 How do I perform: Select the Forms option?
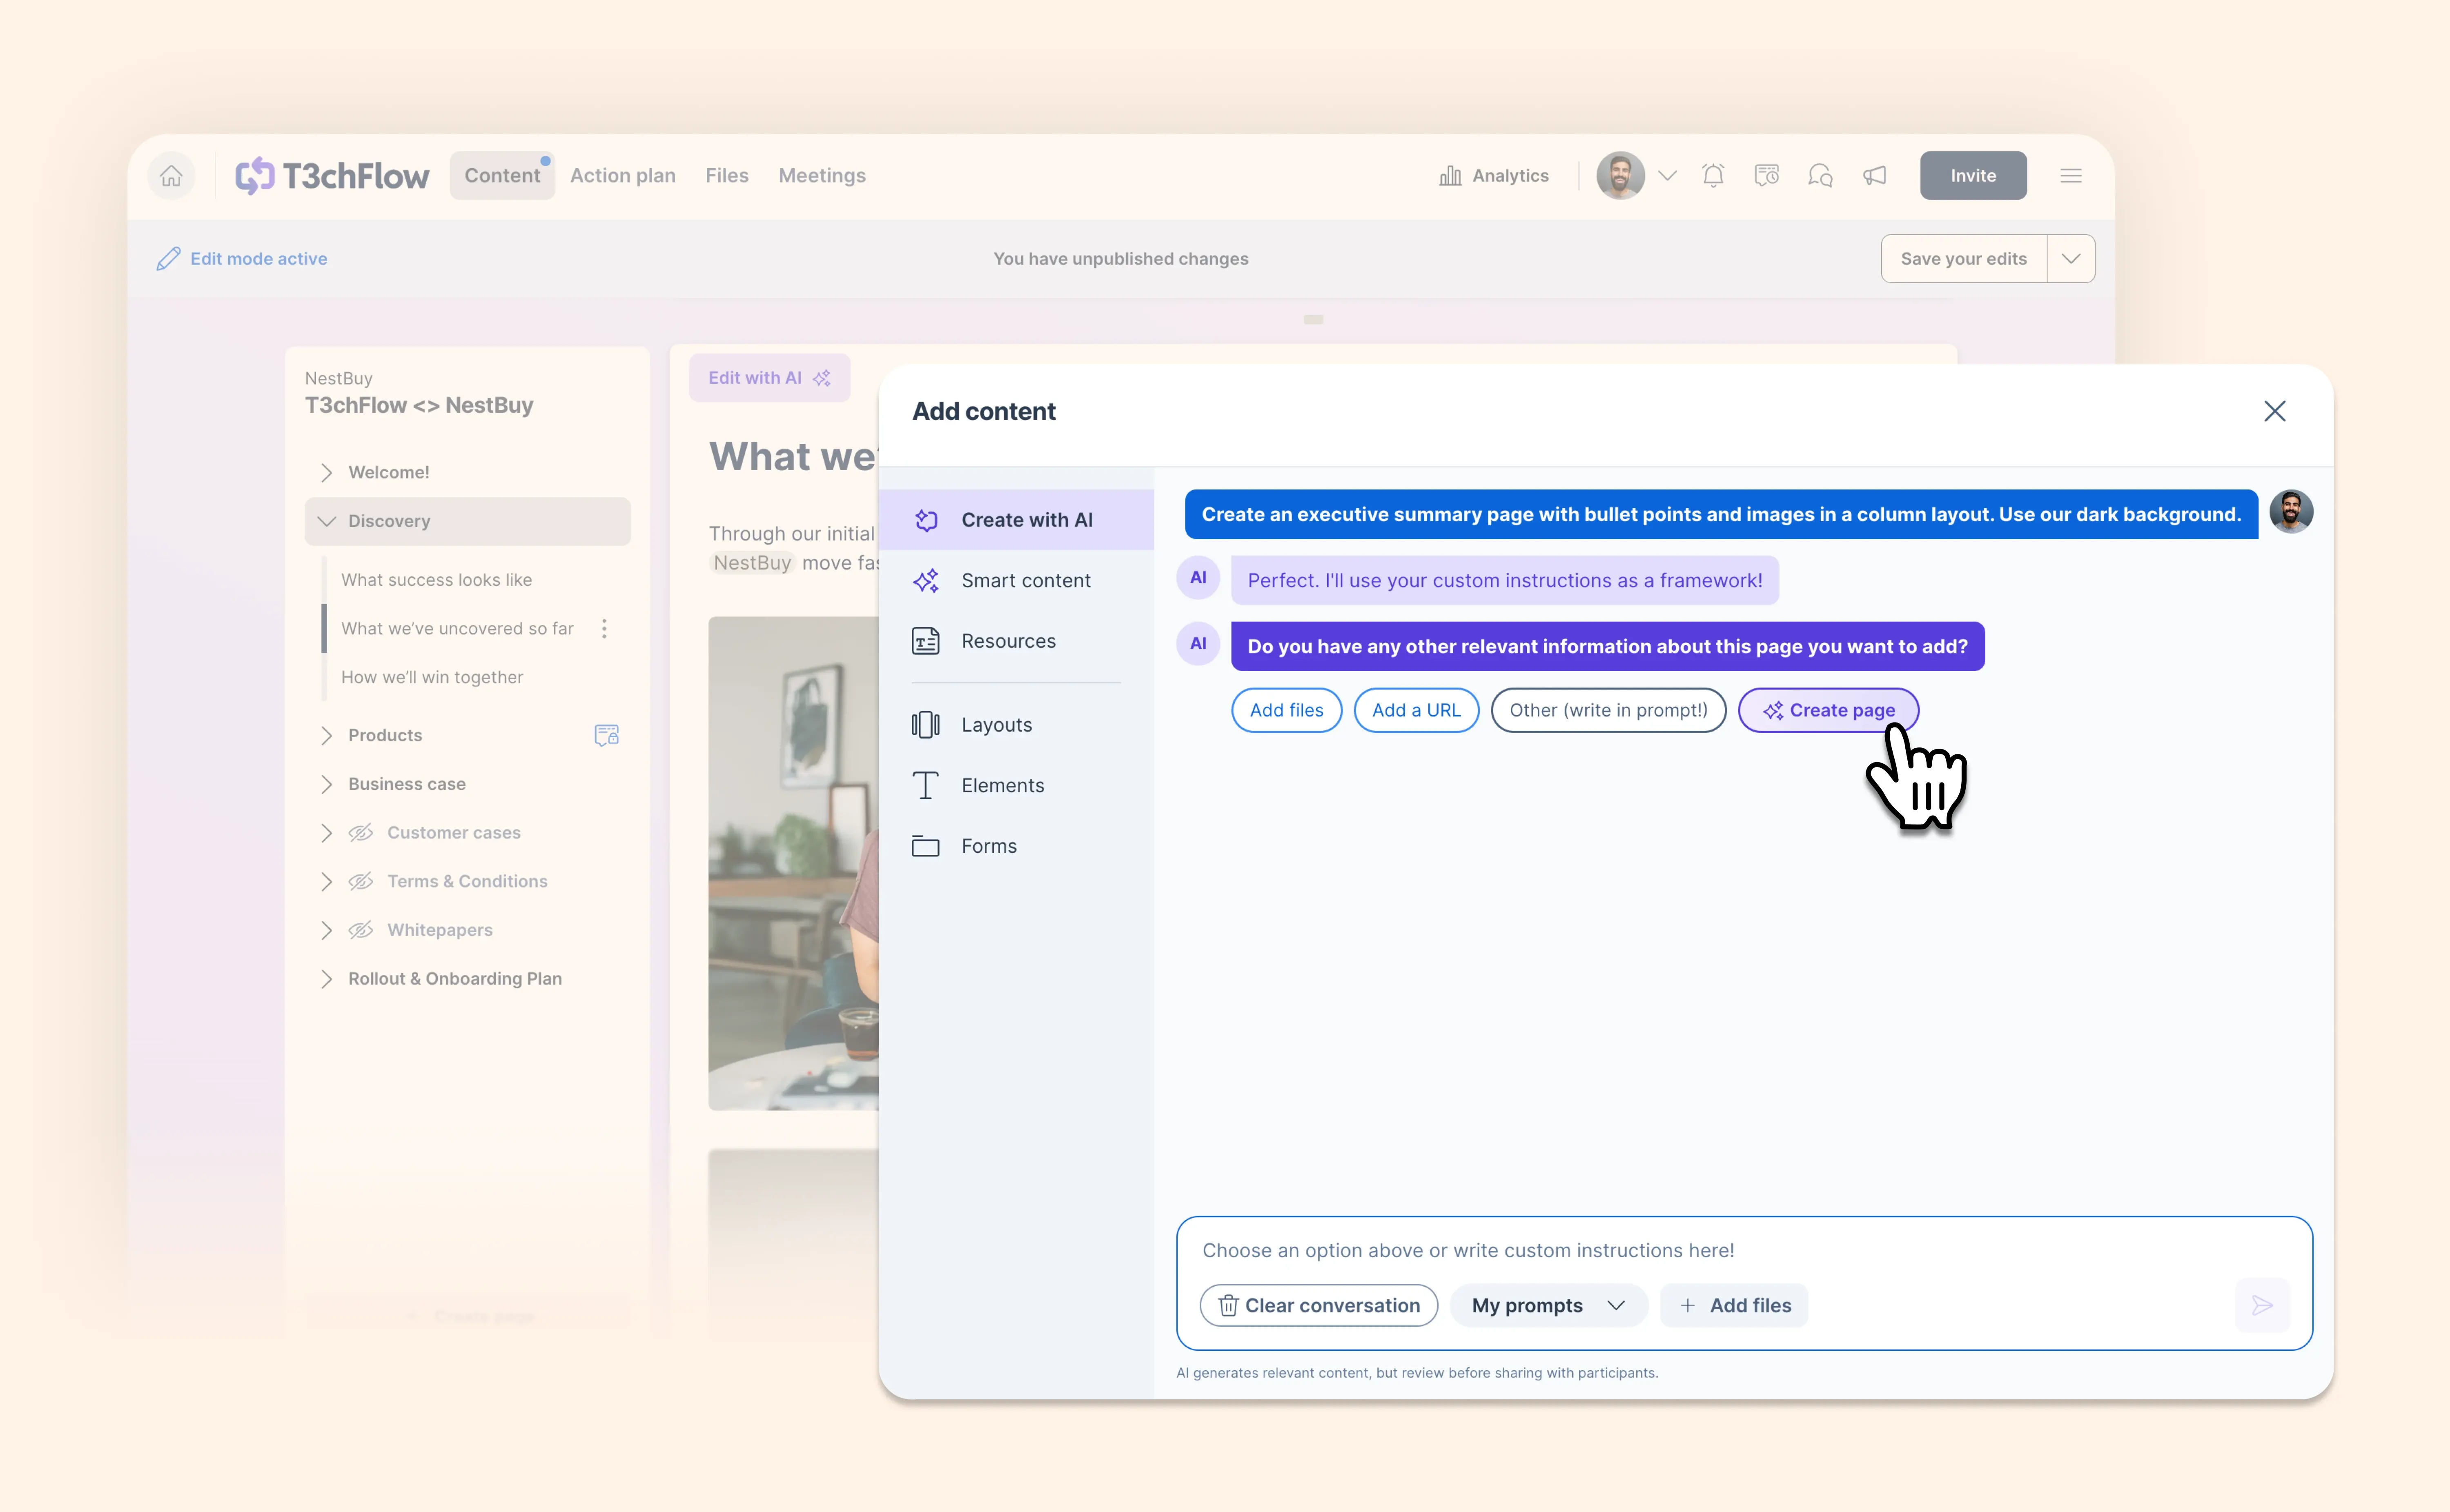pos(989,845)
